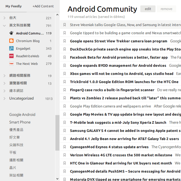181x181 pixels.
Task: Bookmark the Plants vs Zombies 2 article
Action: [x=65, y=98]
